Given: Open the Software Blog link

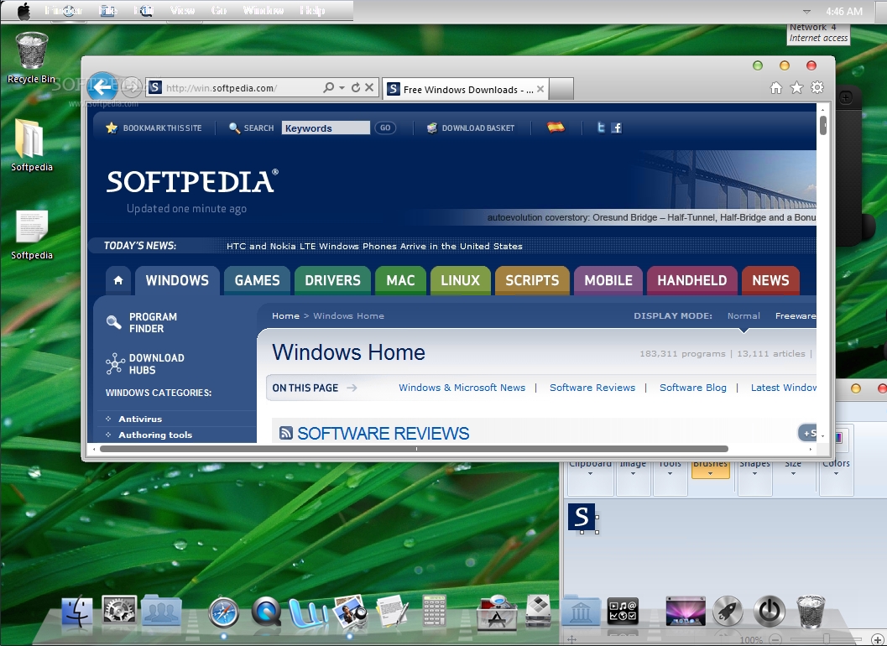Looking at the screenshot, I should tap(693, 388).
